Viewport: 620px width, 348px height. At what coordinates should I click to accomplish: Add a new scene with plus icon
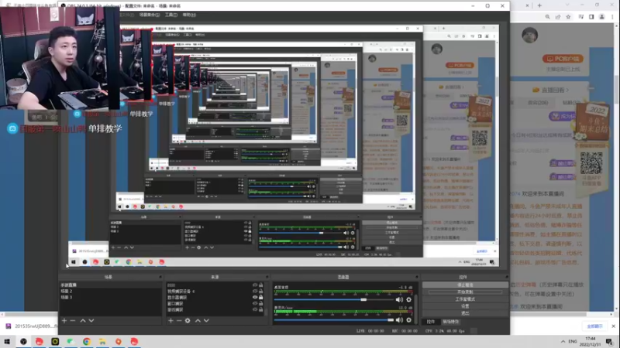tap(64, 321)
